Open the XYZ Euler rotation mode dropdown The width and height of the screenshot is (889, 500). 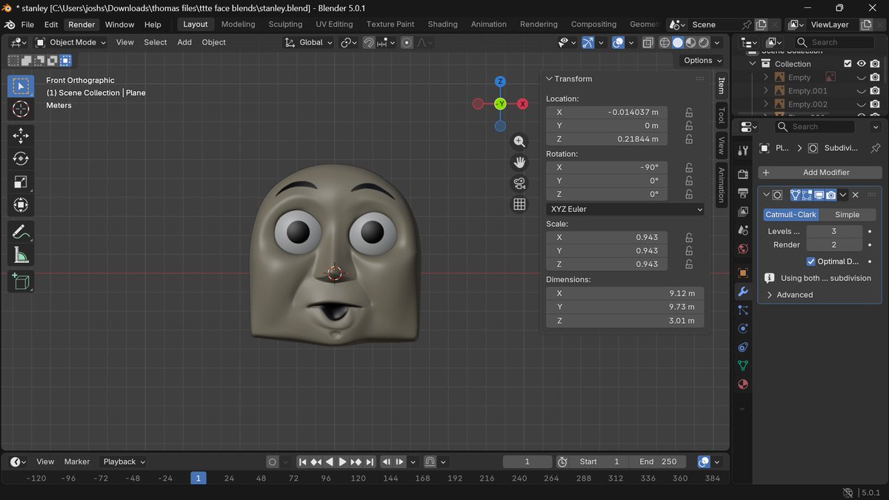(x=625, y=209)
